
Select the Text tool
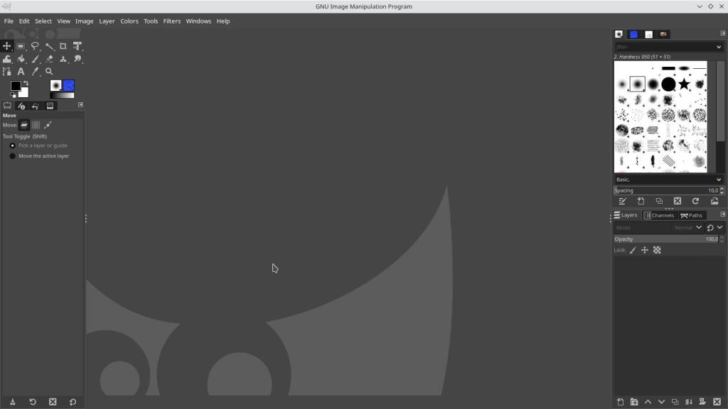coord(21,72)
